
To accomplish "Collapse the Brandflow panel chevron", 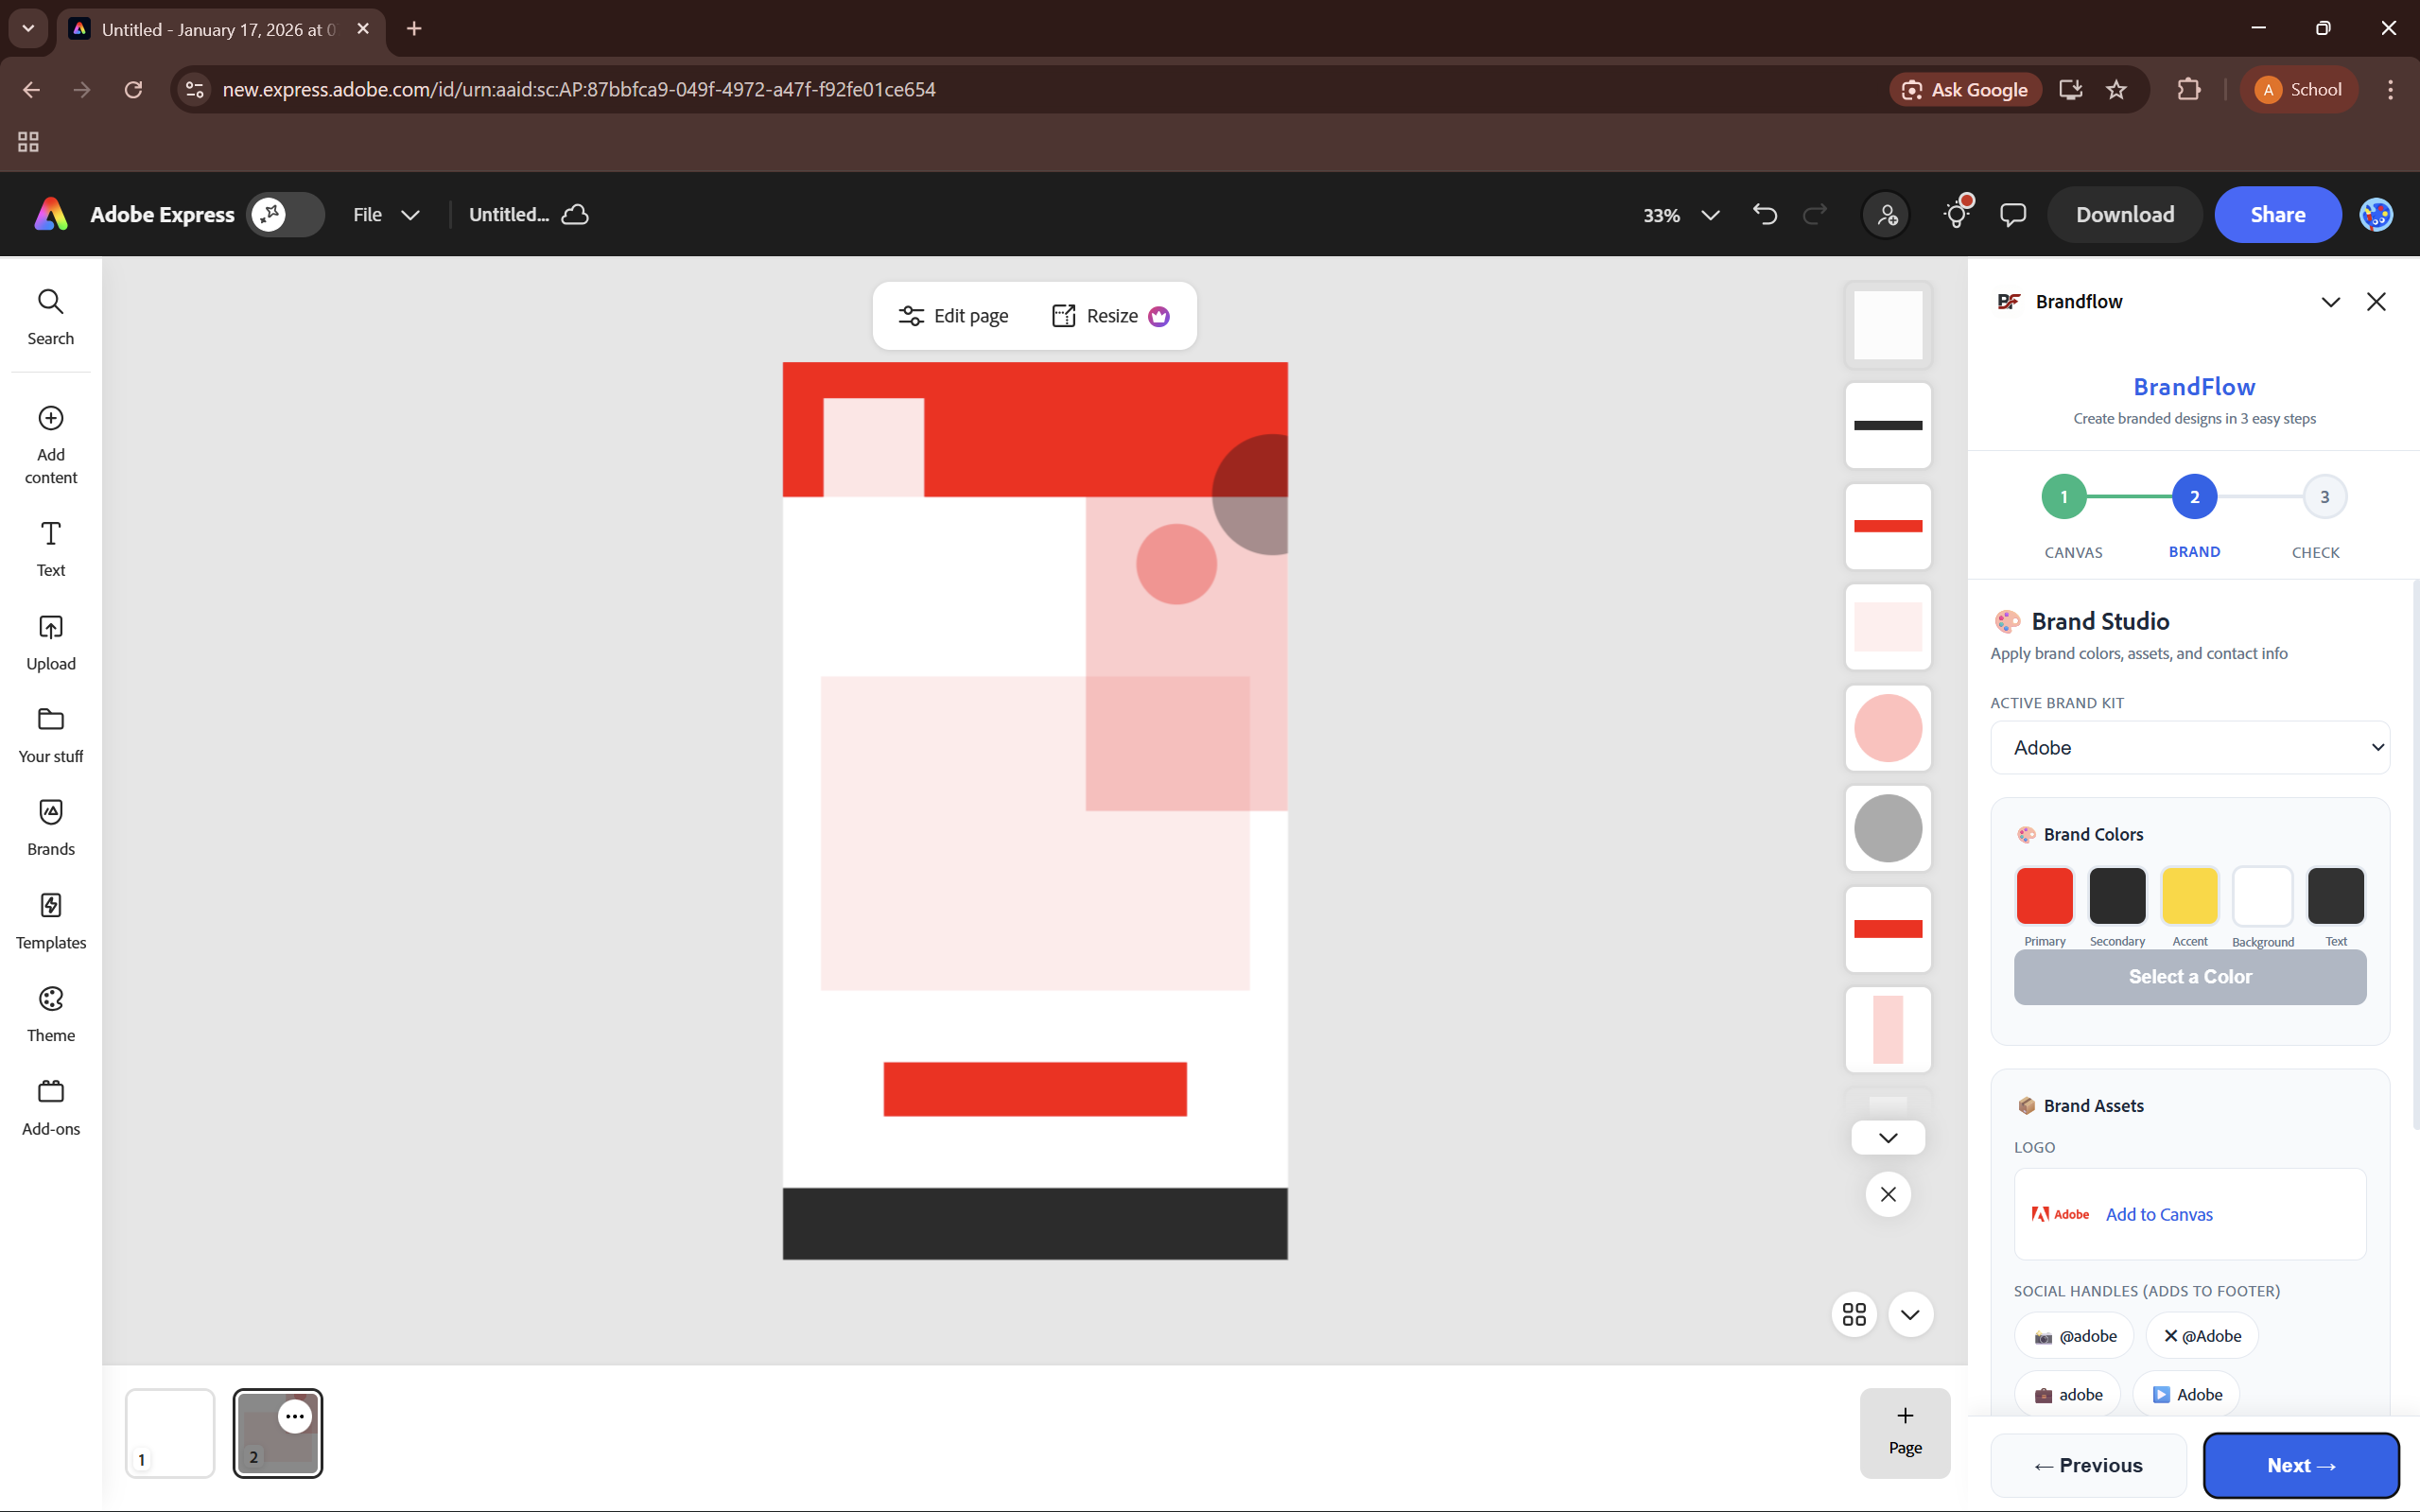I will tap(2330, 302).
